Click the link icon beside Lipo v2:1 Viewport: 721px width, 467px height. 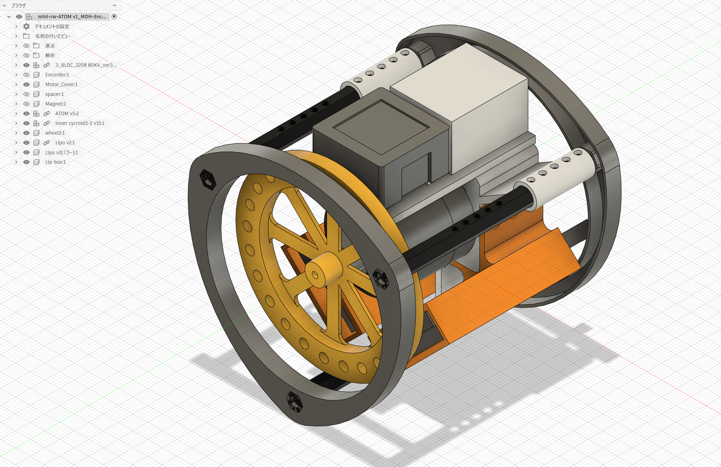(46, 142)
